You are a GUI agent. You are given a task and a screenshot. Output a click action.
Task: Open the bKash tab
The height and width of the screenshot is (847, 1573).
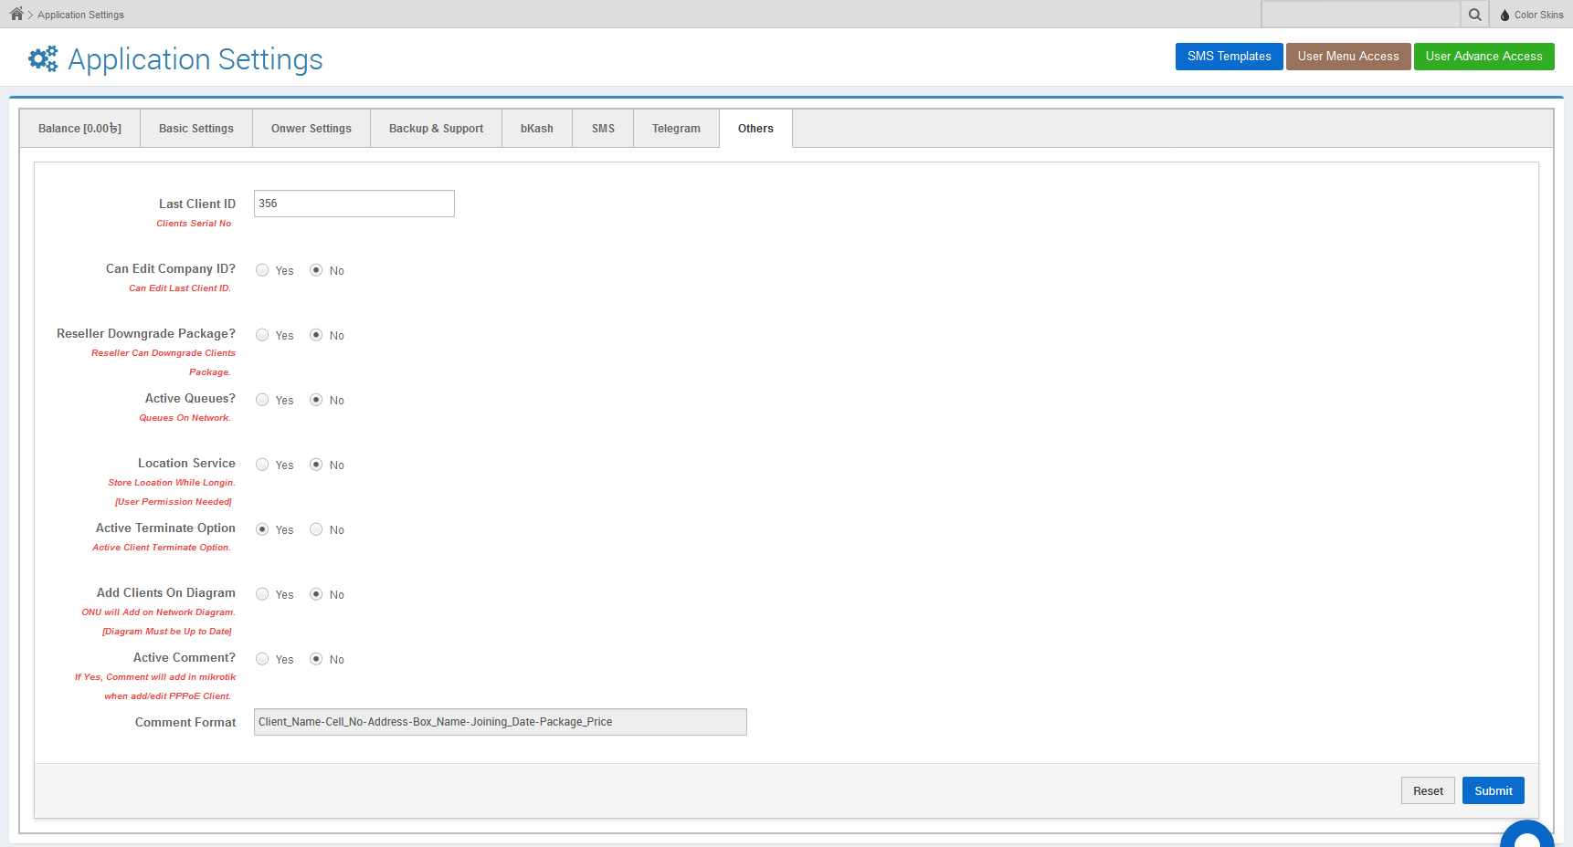coord(537,129)
